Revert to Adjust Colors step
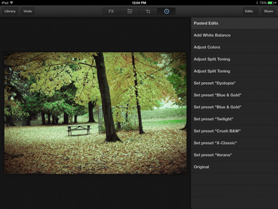The height and width of the screenshot is (209, 278). (234, 47)
